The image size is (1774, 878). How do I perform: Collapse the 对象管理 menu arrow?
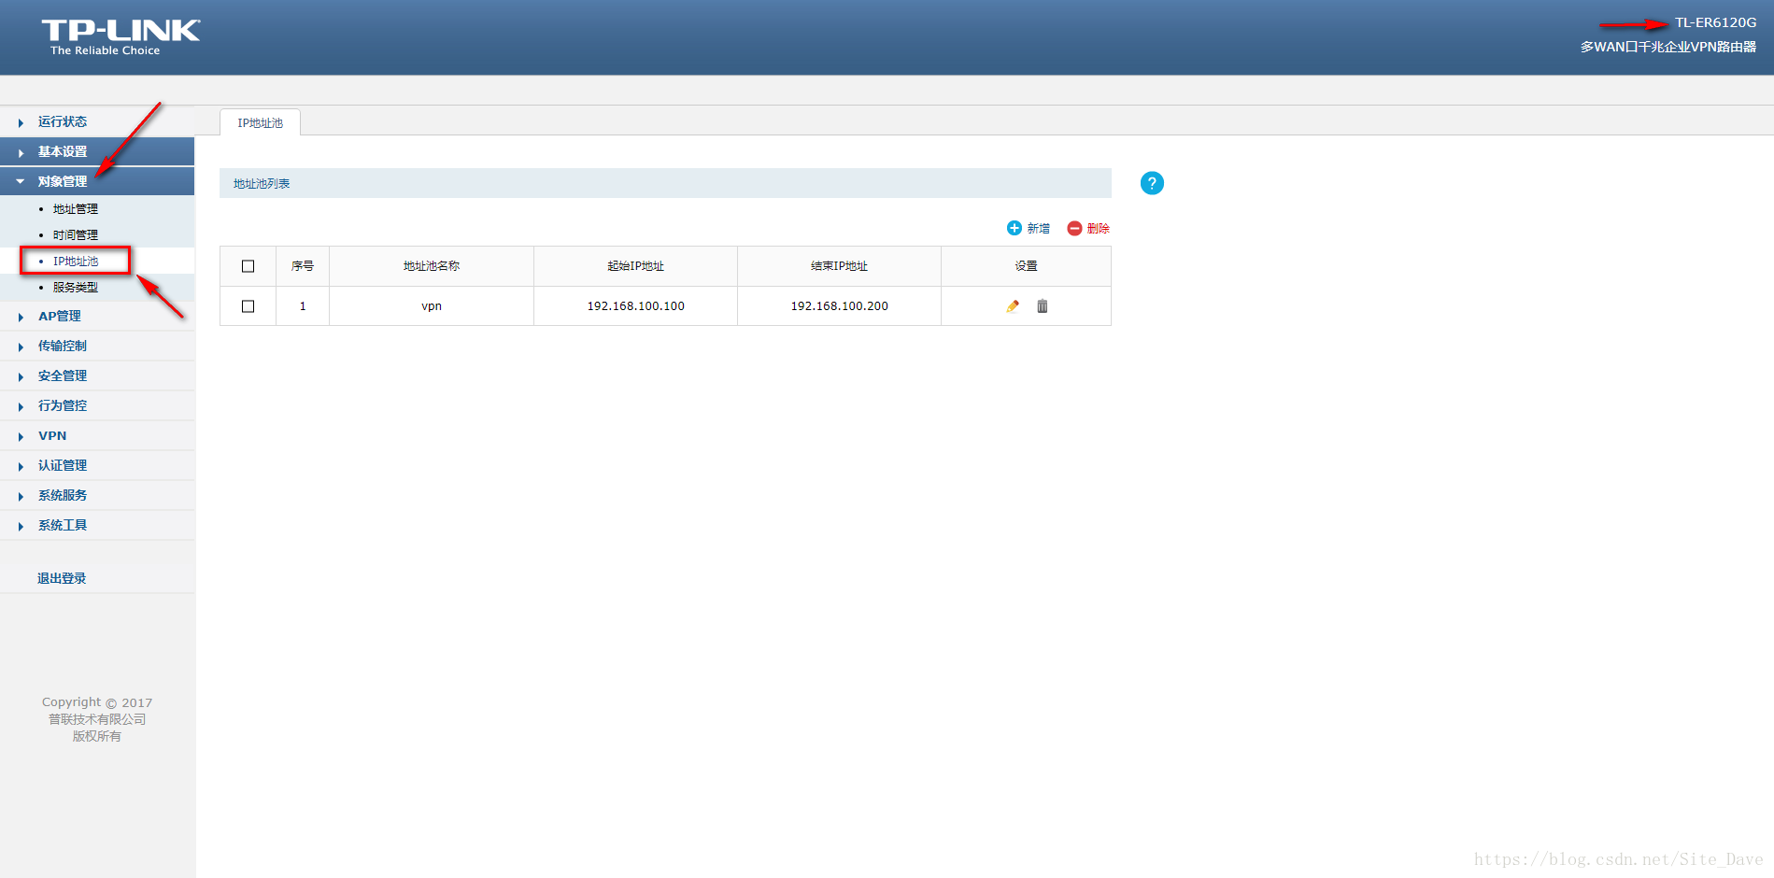(21, 181)
